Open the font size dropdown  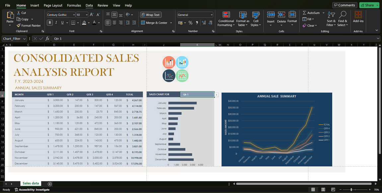(87, 15)
